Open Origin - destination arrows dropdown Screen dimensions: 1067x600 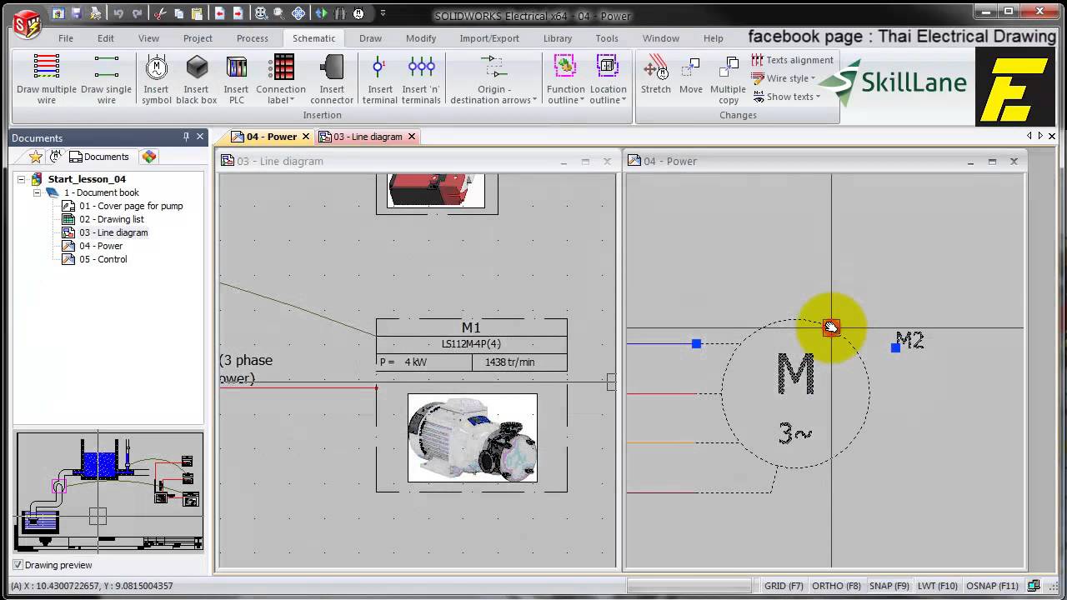coord(493,79)
